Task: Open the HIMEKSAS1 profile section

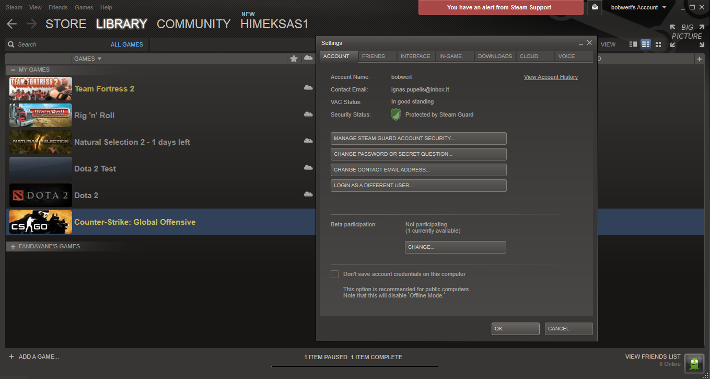Action: [x=274, y=24]
